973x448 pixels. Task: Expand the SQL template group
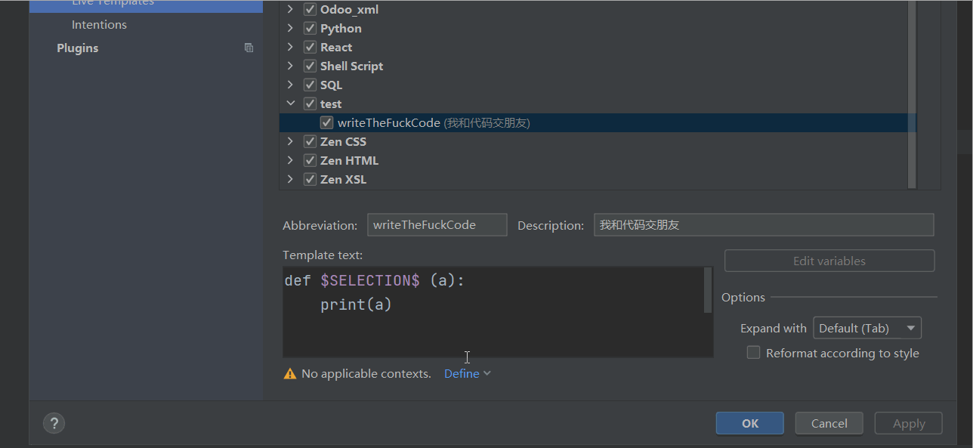tap(290, 85)
